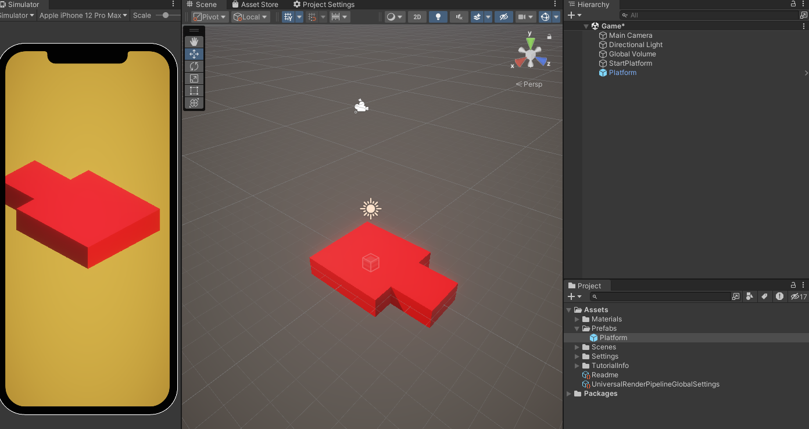Open the draw mode shading dropdown
809x429 pixels.
tap(395, 17)
